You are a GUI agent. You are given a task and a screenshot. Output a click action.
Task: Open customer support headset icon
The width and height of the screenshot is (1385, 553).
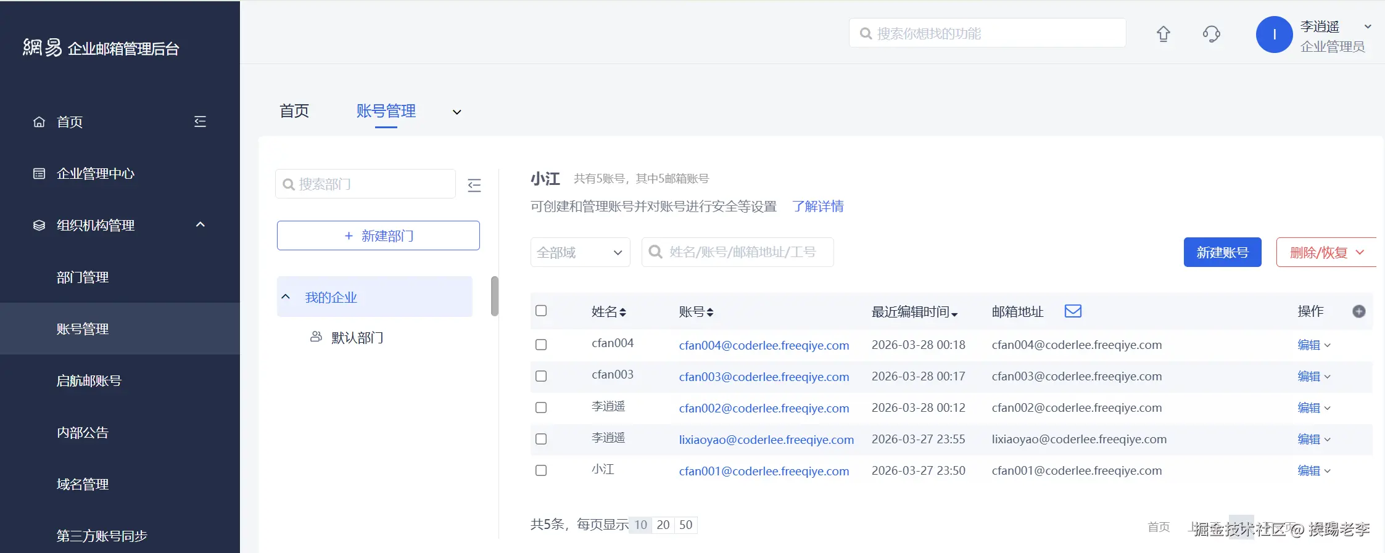tap(1212, 33)
